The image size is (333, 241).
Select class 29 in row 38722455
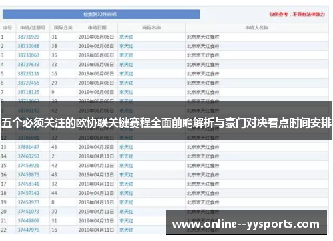(54, 83)
